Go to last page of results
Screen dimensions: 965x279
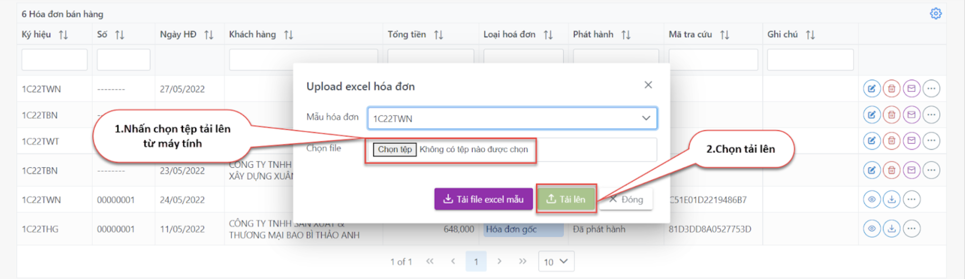[522, 261]
